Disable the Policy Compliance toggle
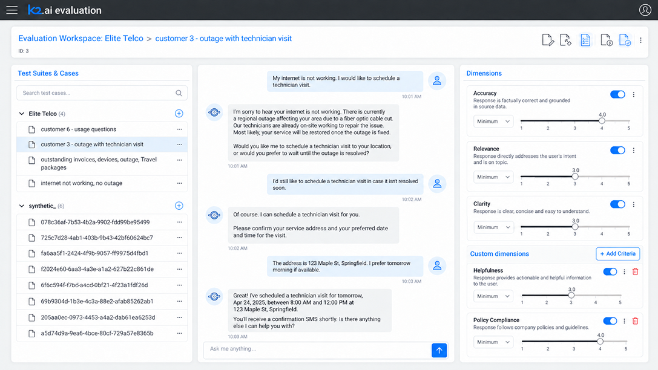This screenshot has width=658, height=370. point(610,321)
